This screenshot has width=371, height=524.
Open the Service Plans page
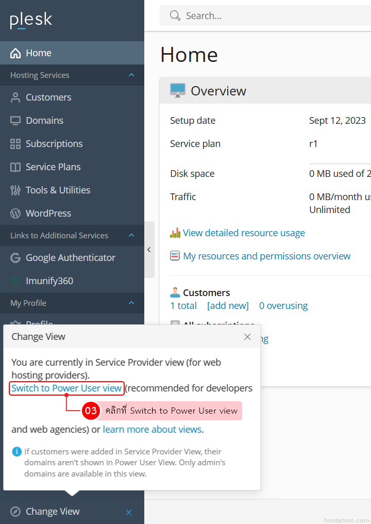53,167
